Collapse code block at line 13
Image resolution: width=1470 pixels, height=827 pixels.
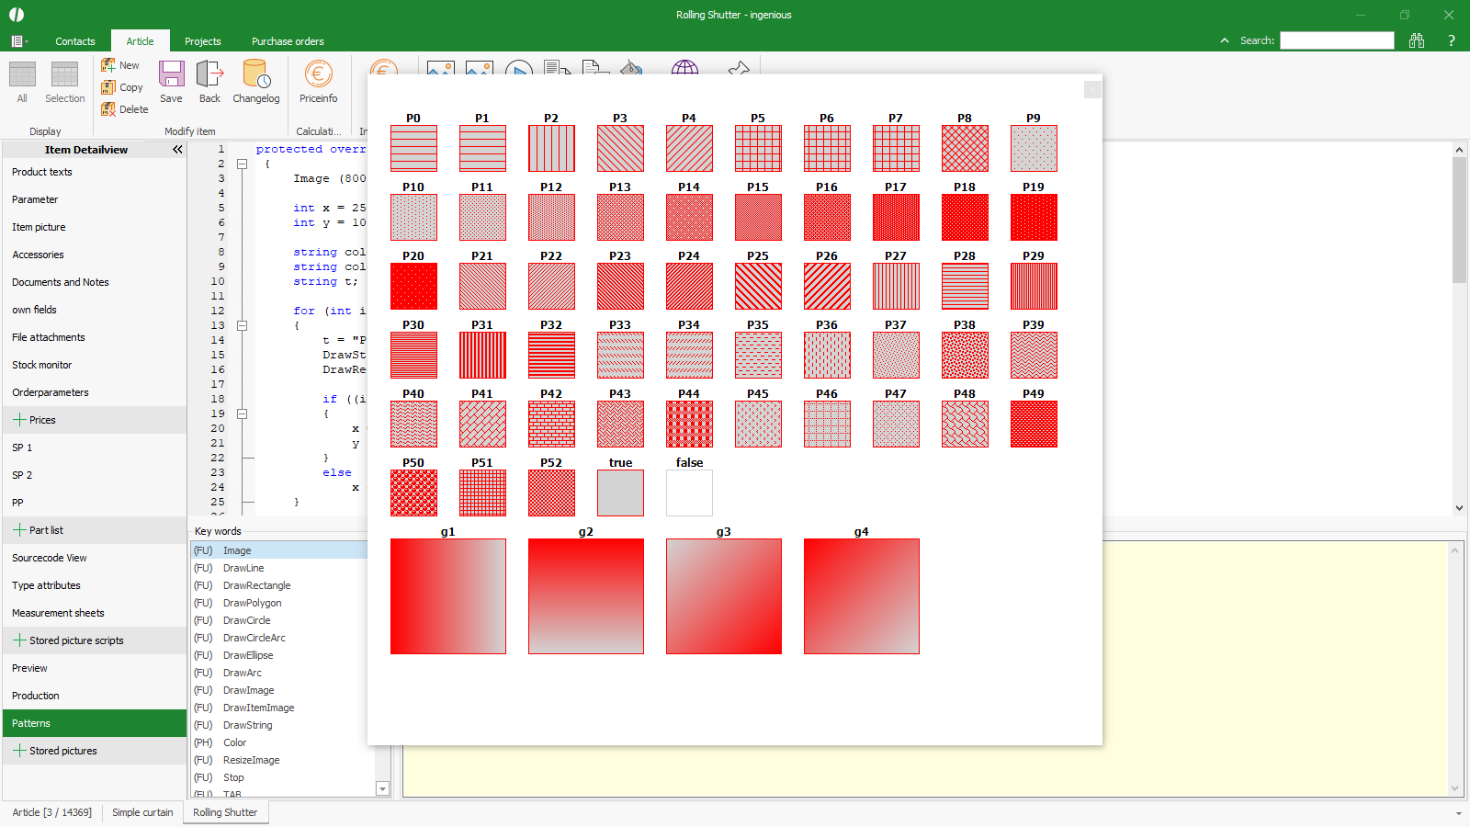pos(243,325)
